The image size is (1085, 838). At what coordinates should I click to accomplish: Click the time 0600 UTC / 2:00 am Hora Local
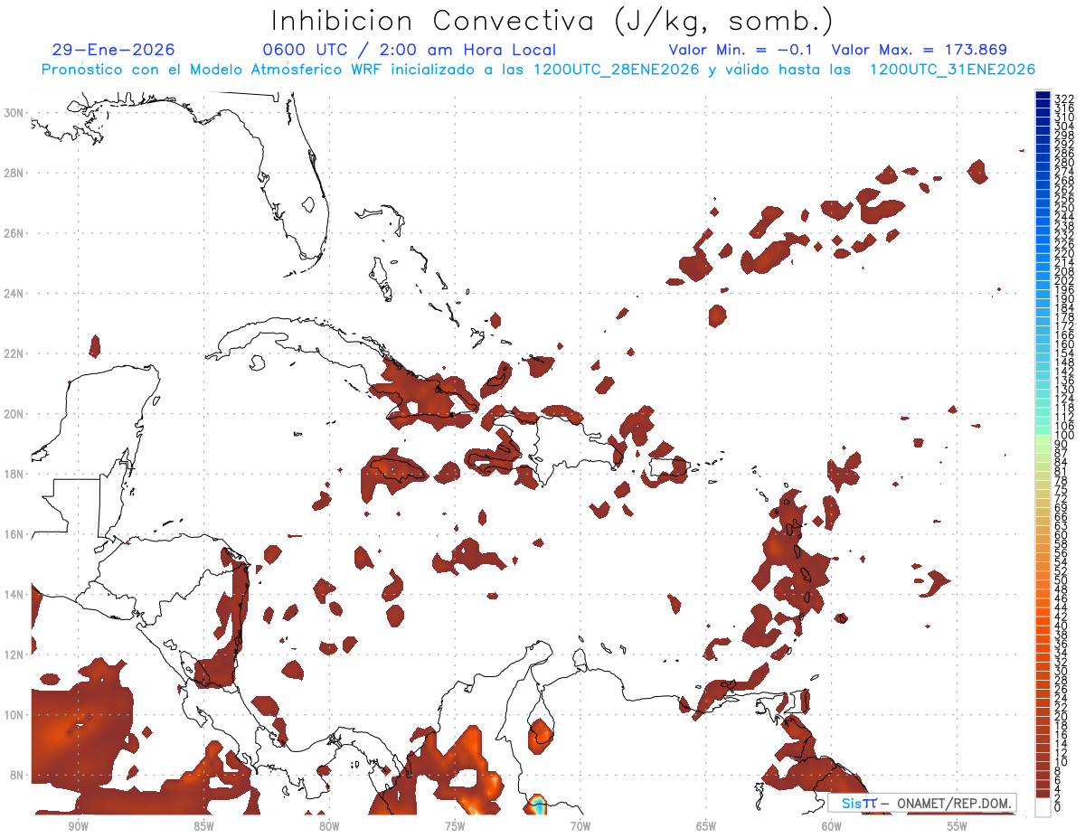tap(409, 50)
